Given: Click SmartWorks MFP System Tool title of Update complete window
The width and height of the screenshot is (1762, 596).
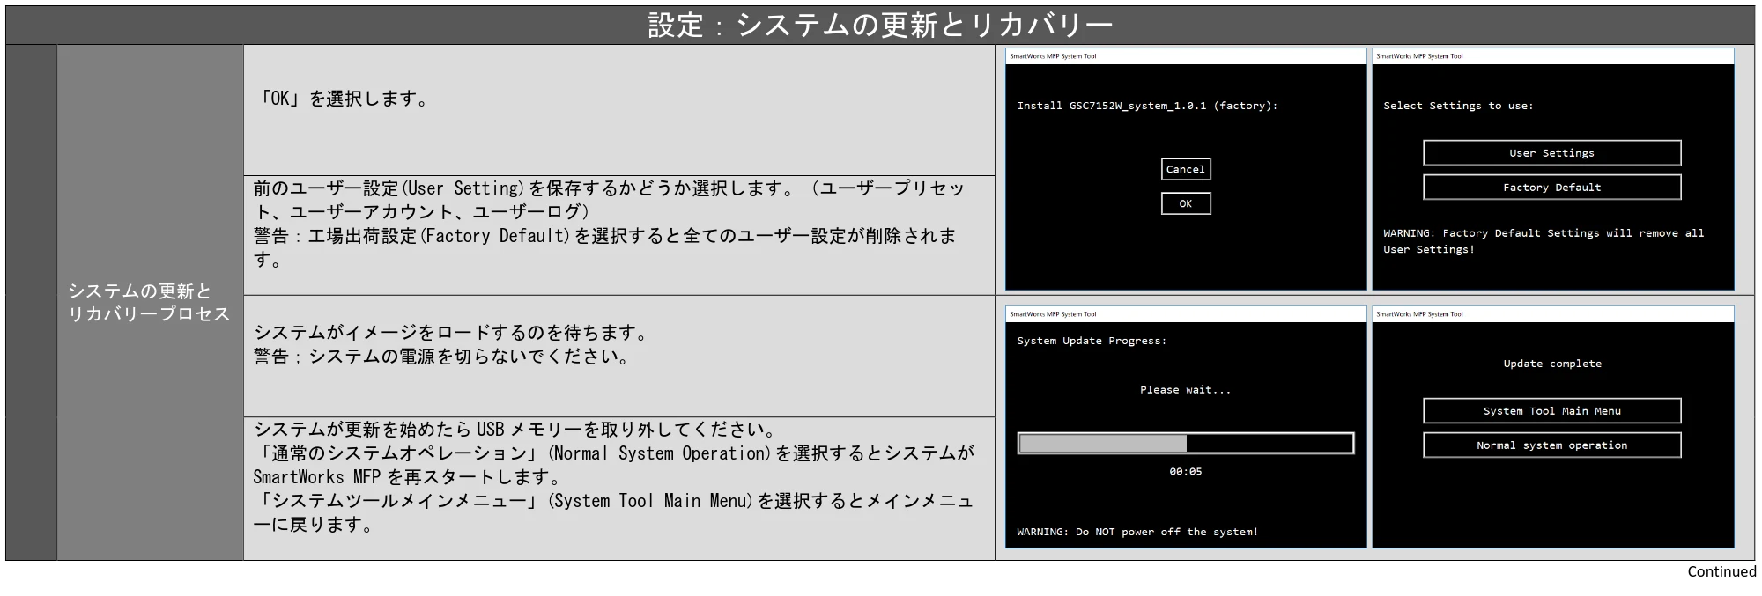Looking at the screenshot, I should (1419, 314).
